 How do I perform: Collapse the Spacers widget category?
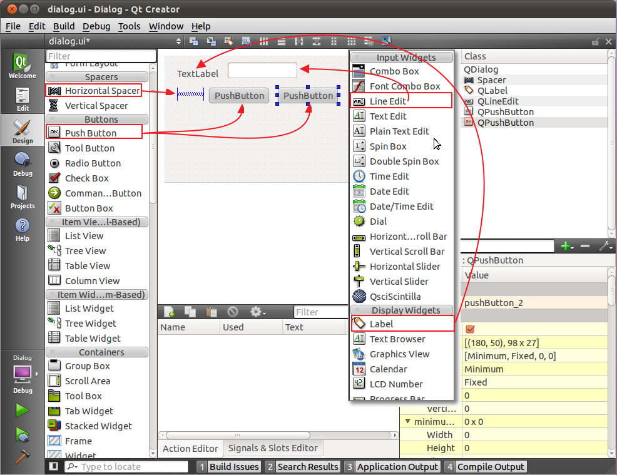click(x=97, y=77)
